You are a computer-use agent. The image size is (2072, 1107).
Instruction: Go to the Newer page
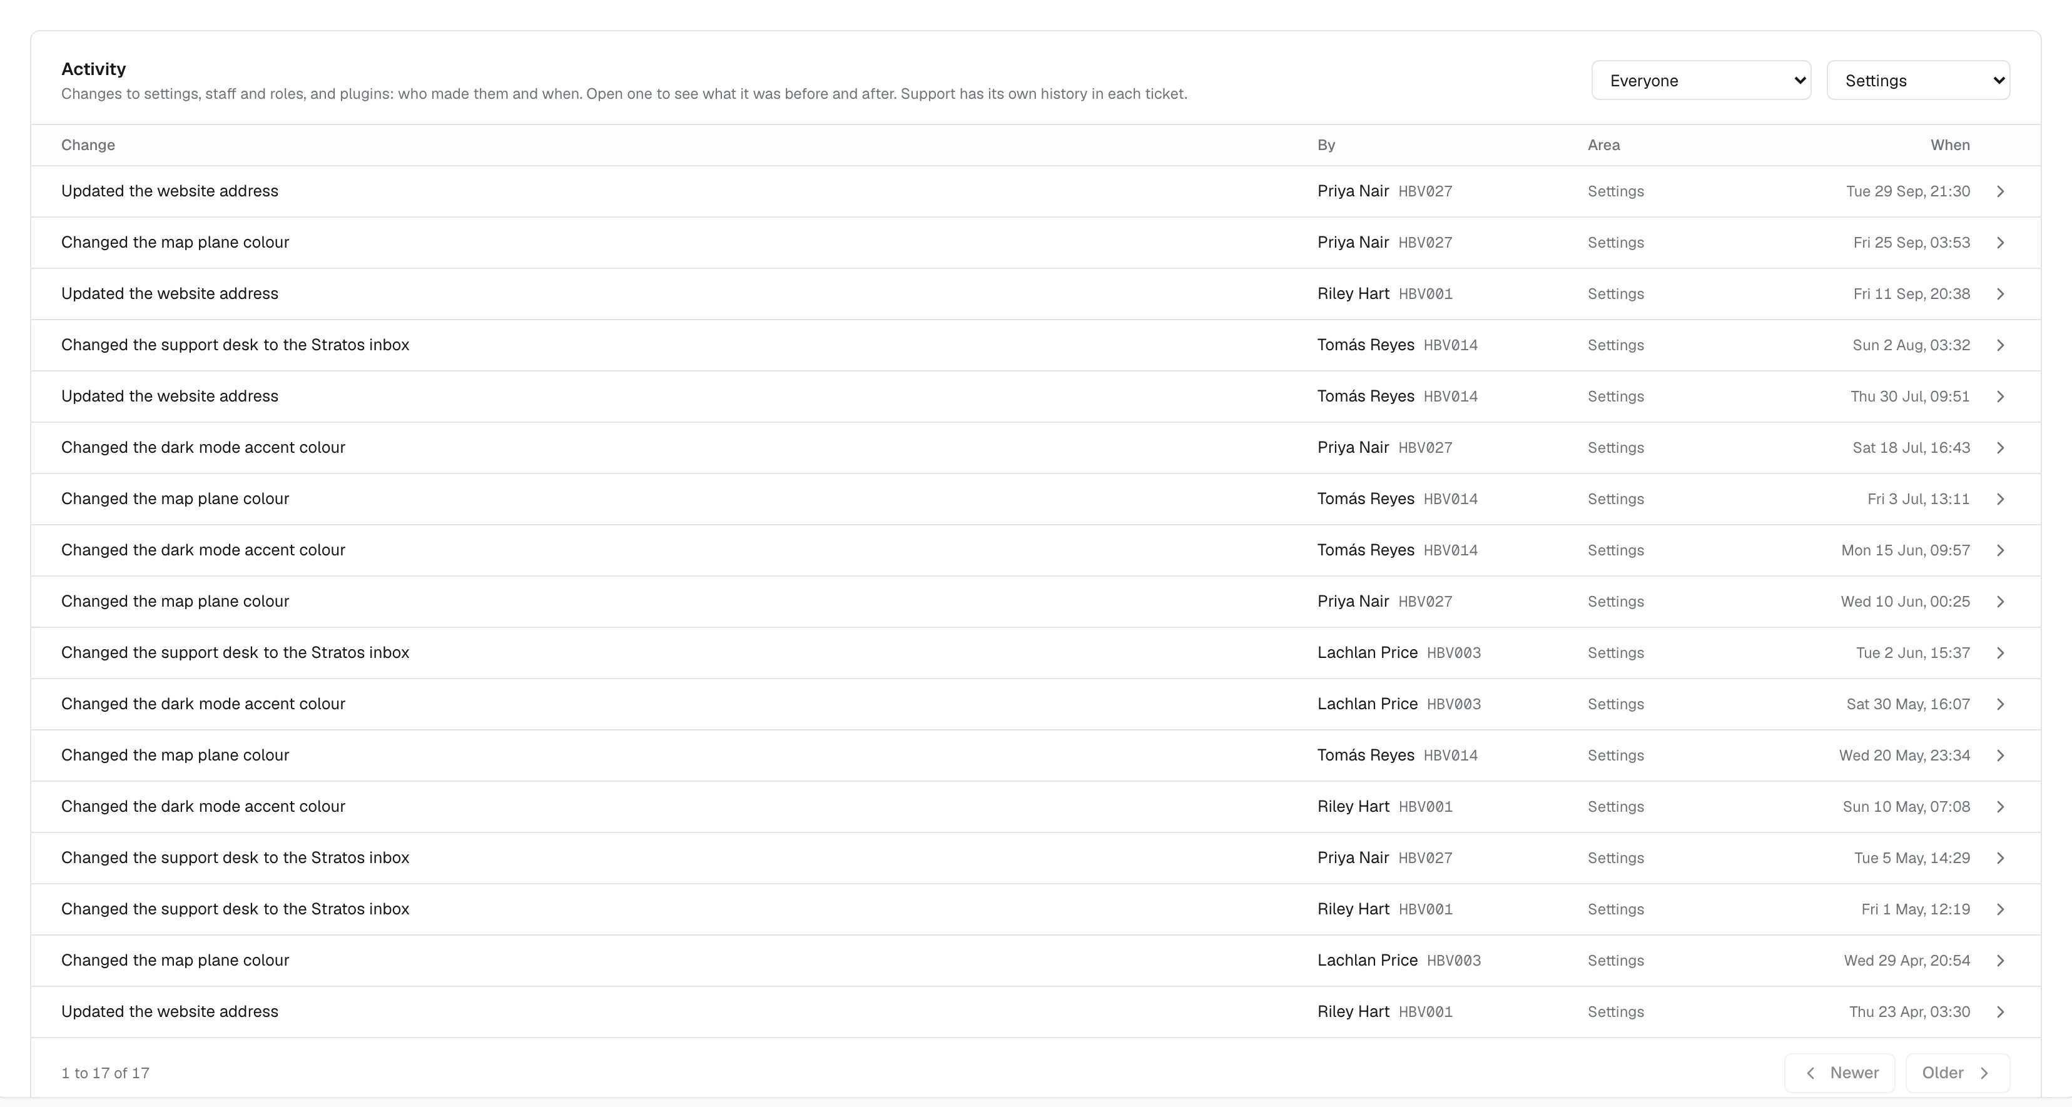point(1839,1073)
